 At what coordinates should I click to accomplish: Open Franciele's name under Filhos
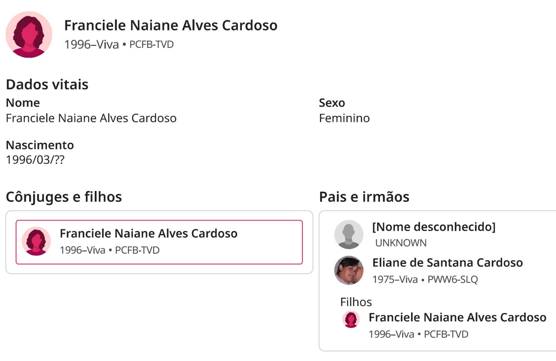(457, 317)
